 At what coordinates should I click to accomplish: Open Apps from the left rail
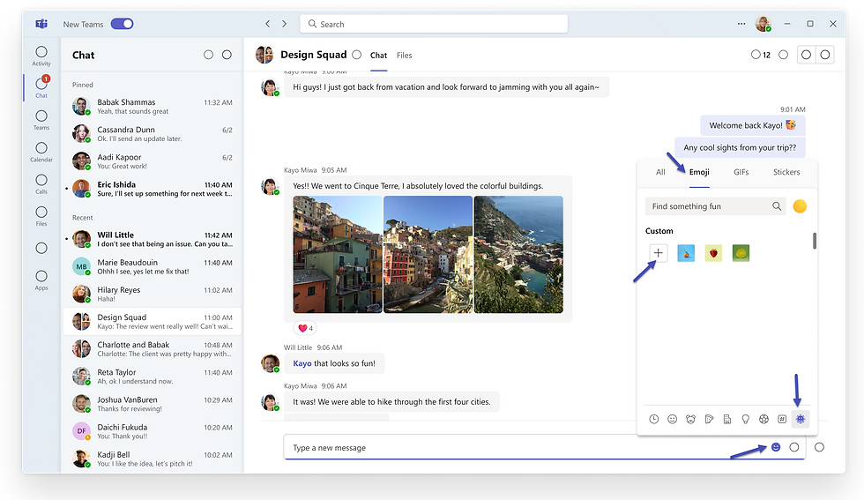[41, 280]
